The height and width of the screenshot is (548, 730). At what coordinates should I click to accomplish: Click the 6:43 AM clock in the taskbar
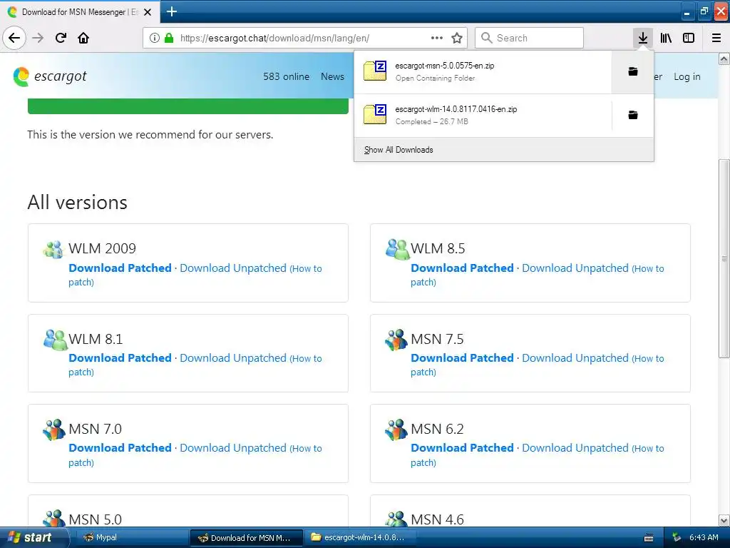[704, 537]
